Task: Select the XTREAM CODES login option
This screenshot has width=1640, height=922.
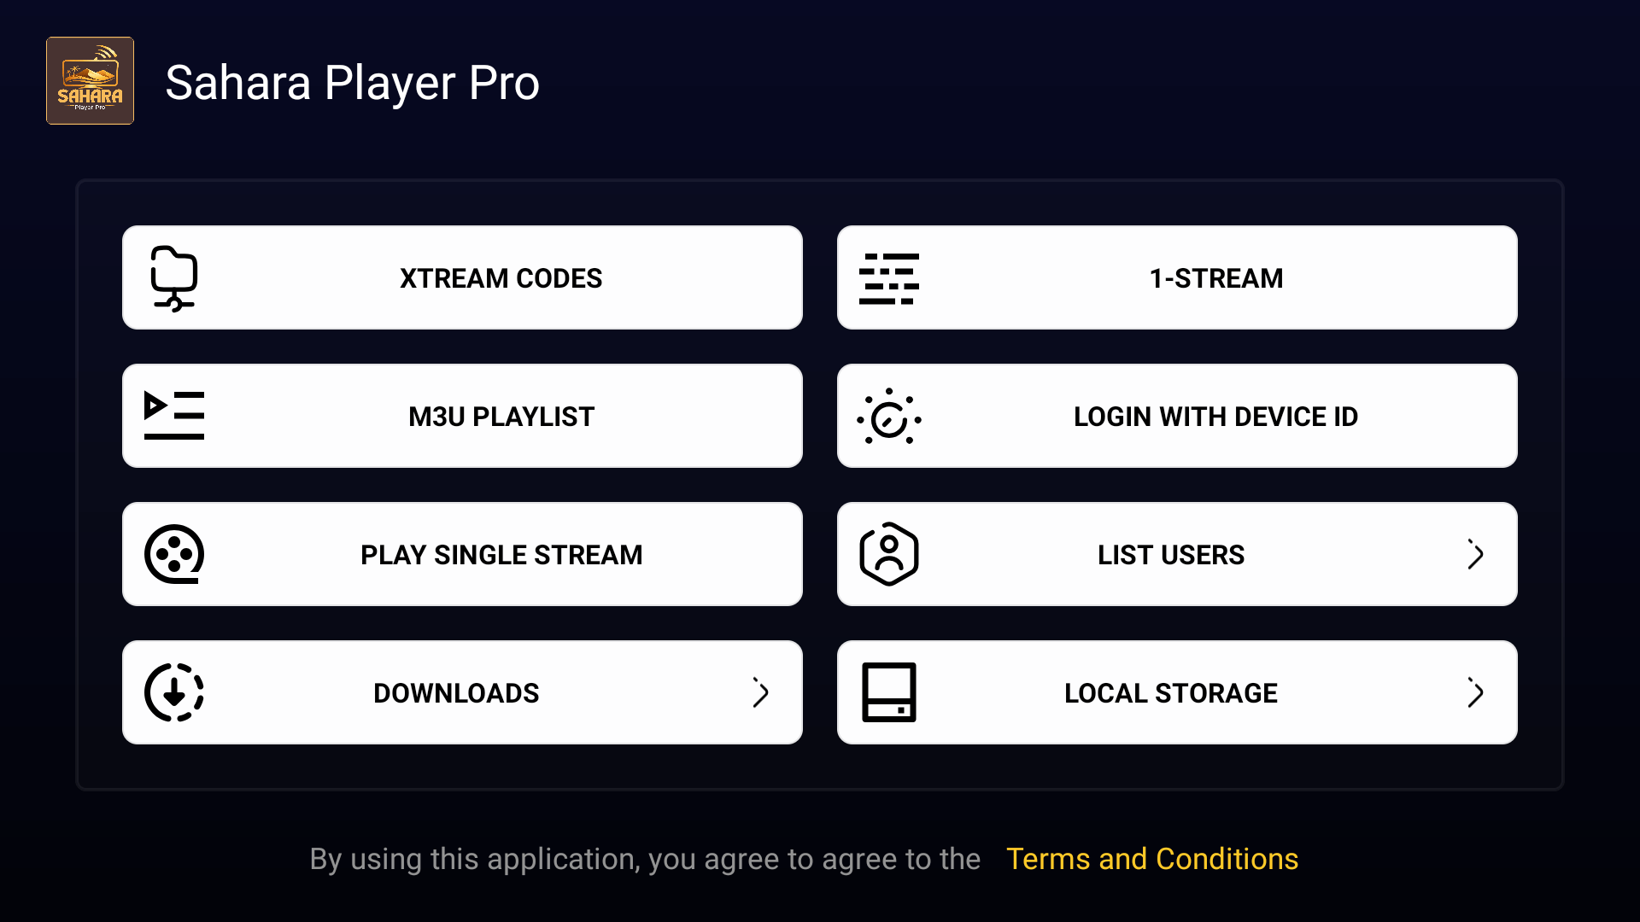Action: pos(462,277)
